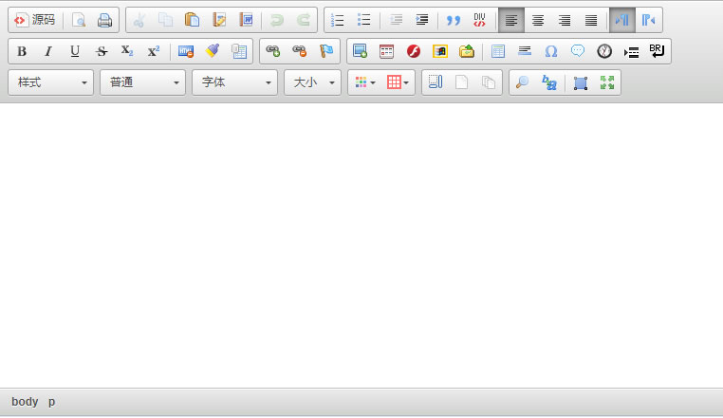Image resolution: width=723 pixels, height=418 pixels.
Task: Open the text color picker
Action: point(364,82)
